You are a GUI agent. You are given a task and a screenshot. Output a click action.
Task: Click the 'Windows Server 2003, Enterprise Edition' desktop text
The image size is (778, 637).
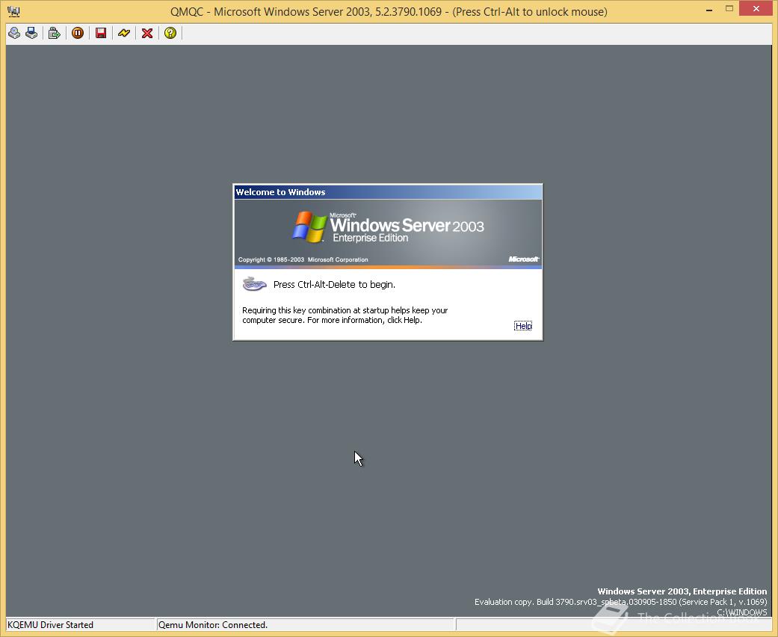(x=682, y=591)
